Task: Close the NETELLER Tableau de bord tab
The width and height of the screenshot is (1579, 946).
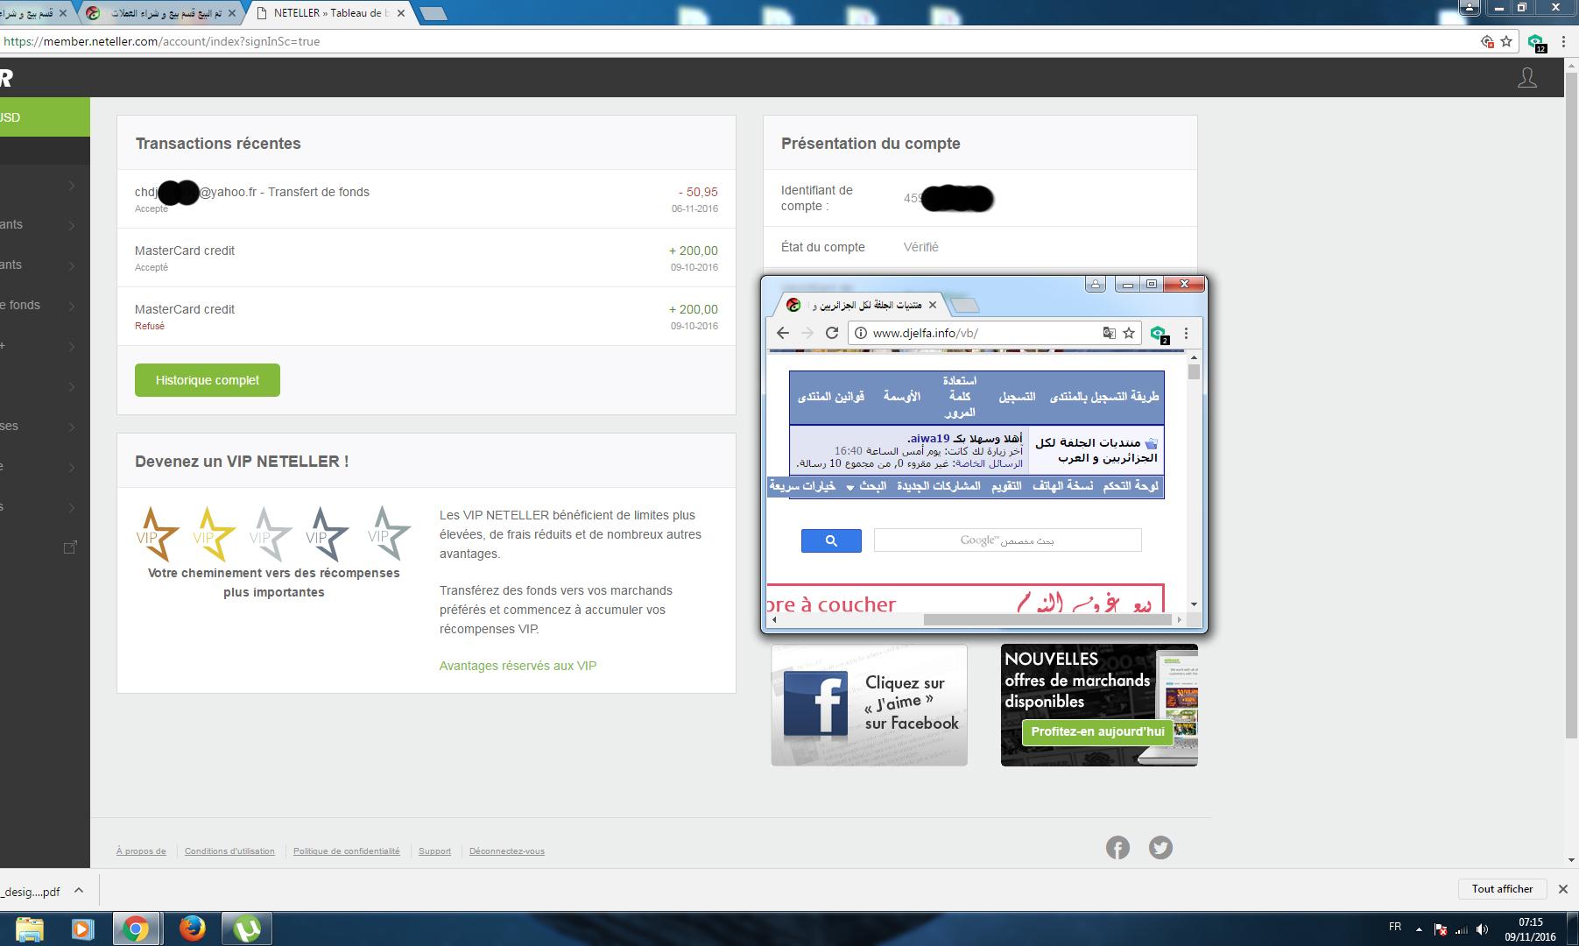Action: tap(401, 13)
